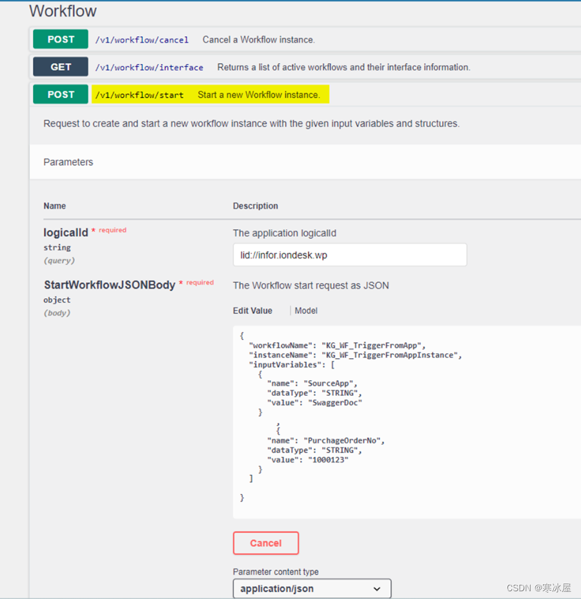Collapse the expanded /v1/workflow/start operation

tap(139, 94)
